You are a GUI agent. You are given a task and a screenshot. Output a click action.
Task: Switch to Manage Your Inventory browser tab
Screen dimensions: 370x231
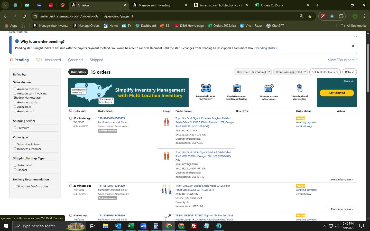tap(159, 5)
